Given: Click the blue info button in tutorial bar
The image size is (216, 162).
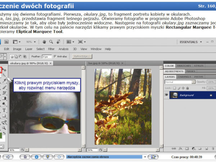Looking at the screenshot, I should [36, 157].
